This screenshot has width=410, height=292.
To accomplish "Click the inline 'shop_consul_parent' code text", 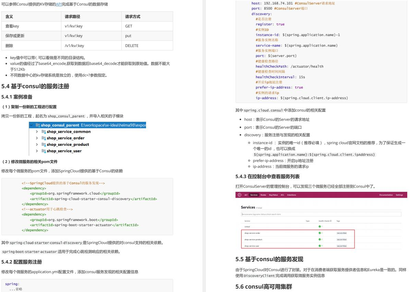I will click(66, 116).
